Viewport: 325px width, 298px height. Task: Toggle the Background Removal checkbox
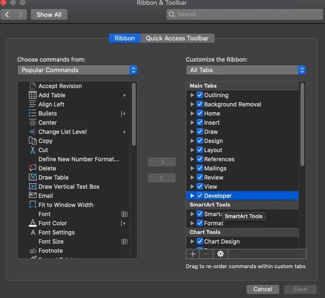pyautogui.click(x=200, y=104)
